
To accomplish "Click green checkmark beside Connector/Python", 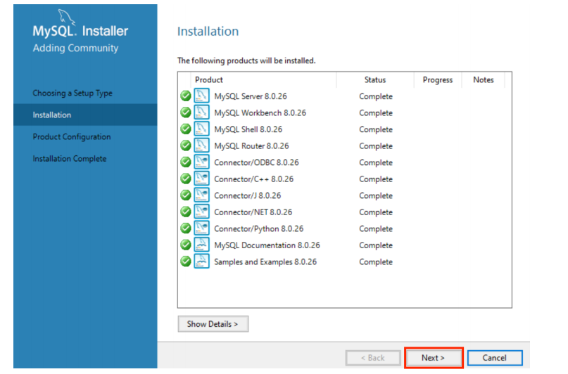I will 186,228.
